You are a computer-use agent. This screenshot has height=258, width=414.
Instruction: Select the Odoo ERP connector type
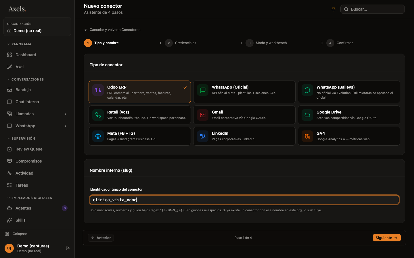click(x=140, y=92)
